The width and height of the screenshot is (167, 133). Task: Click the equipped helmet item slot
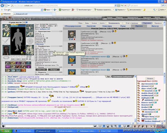6,28
